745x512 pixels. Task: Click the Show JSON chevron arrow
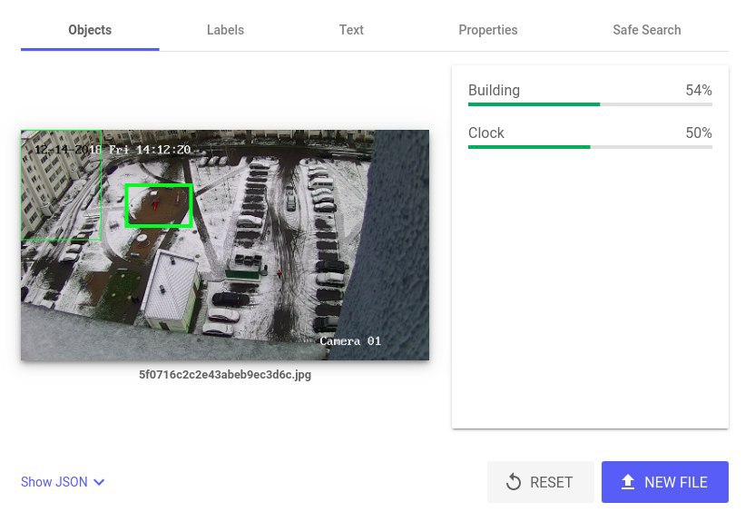tap(99, 482)
